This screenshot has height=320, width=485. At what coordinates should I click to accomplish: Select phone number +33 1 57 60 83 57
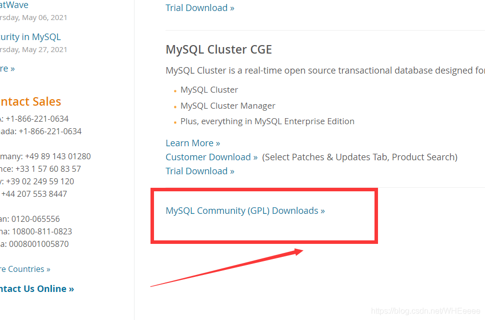[x=48, y=169]
